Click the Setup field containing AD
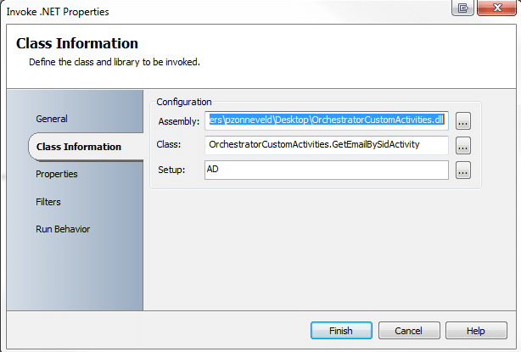This screenshot has height=352, width=521. click(x=327, y=170)
